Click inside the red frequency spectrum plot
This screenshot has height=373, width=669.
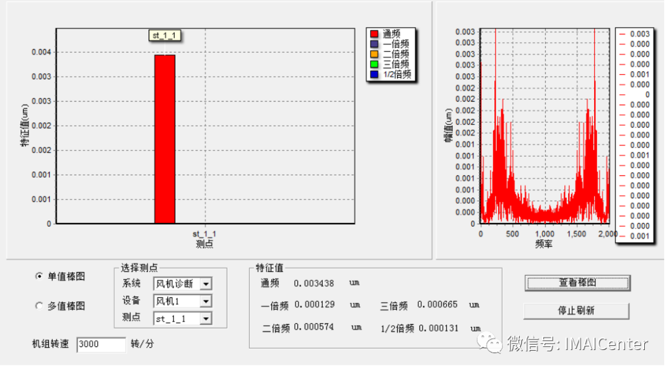pos(543,155)
